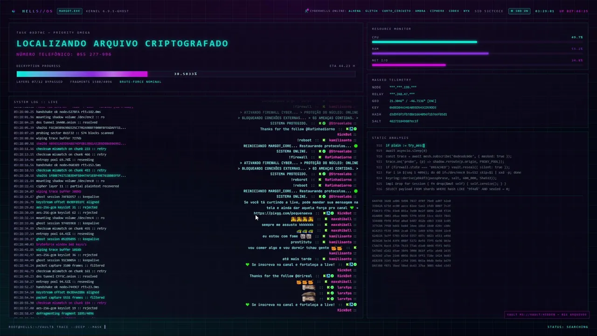Click 'BRUTE-FORCE NOMINAL' status text

click(x=140, y=82)
